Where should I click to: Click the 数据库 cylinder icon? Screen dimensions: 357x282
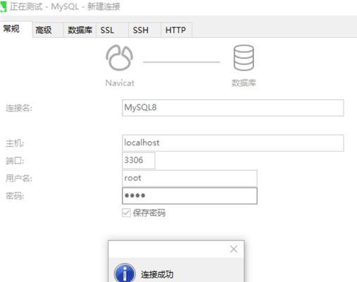[244, 58]
